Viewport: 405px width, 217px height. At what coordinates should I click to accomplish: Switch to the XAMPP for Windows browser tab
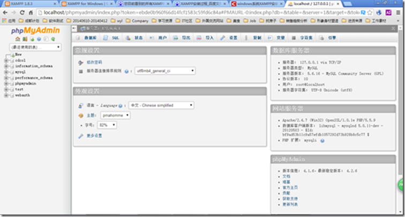tap(87, 4)
